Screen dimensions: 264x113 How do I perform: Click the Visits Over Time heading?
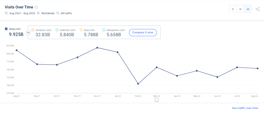coord(19,7)
